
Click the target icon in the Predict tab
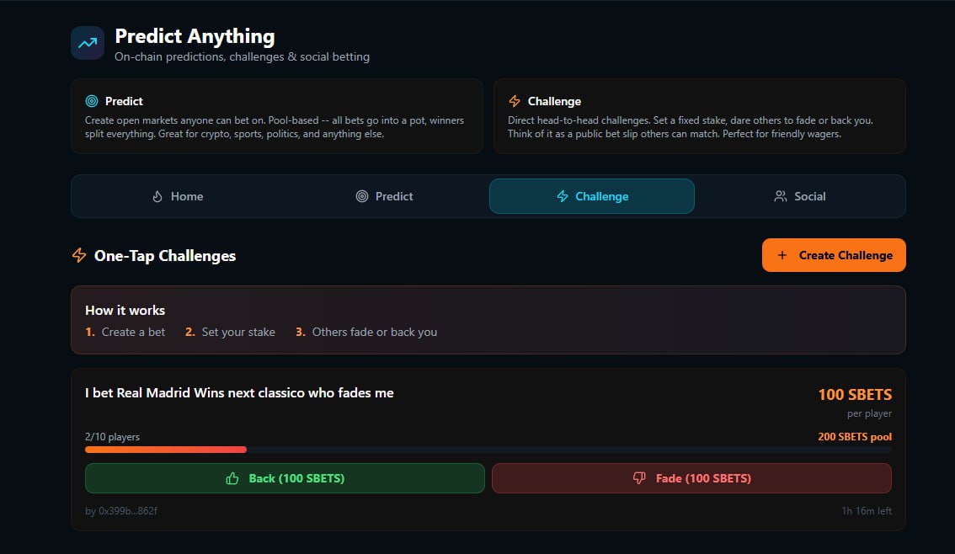pos(362,196)
